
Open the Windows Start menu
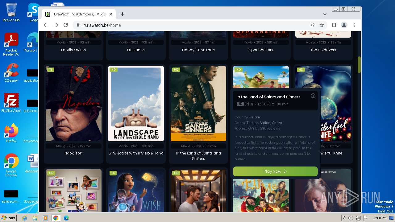pyautogui.click(x=8, y=218)
